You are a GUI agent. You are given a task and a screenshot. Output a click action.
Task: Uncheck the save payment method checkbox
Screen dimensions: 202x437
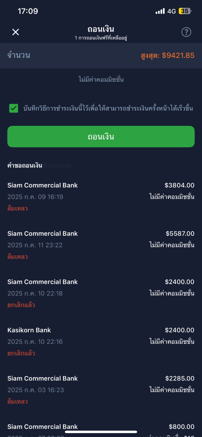(14, 108)
